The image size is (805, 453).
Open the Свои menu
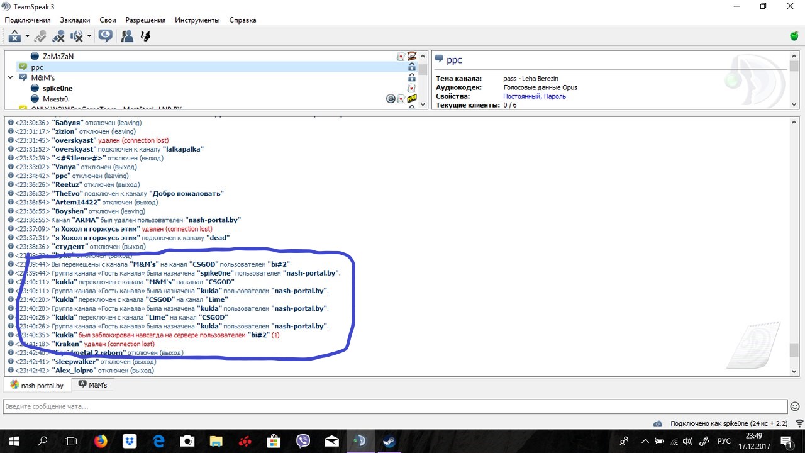tap(108, 20)
